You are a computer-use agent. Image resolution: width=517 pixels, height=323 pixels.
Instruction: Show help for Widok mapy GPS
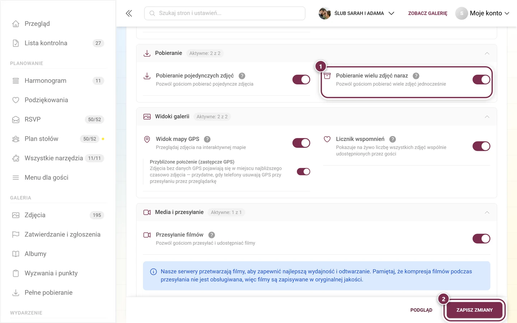click(207, 139)
